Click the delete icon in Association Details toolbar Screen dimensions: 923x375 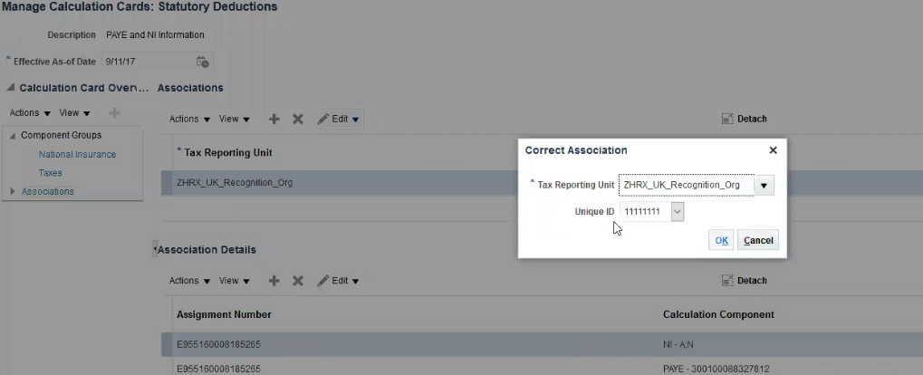pyautogui.click(x=297, y=281)
